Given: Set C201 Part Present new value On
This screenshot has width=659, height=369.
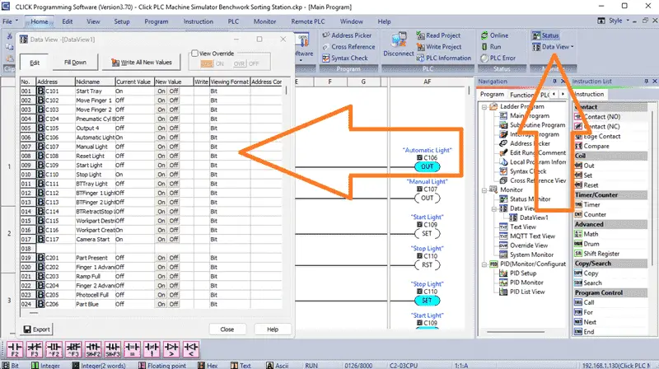Looking at the screenshot, I should 161,258.
